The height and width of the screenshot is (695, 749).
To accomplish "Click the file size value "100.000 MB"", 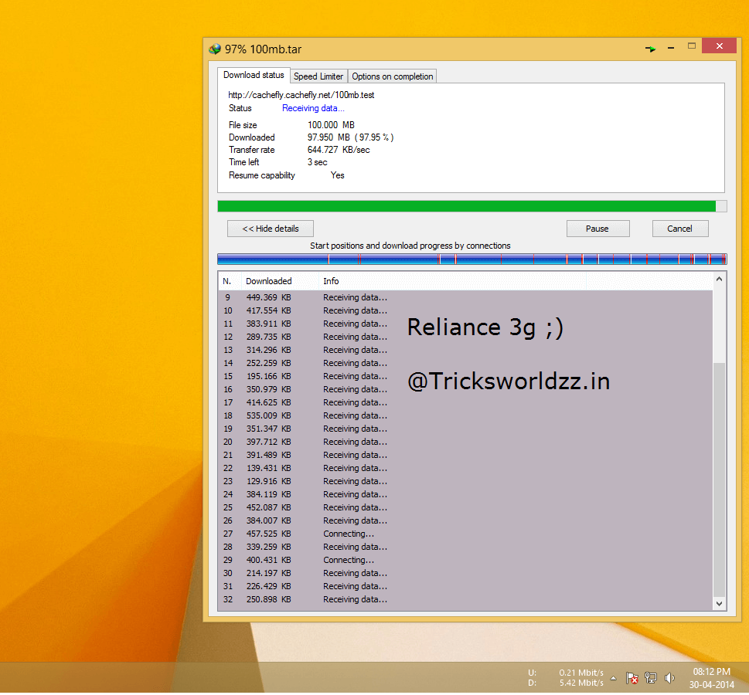I will click(x=331, y=125).
